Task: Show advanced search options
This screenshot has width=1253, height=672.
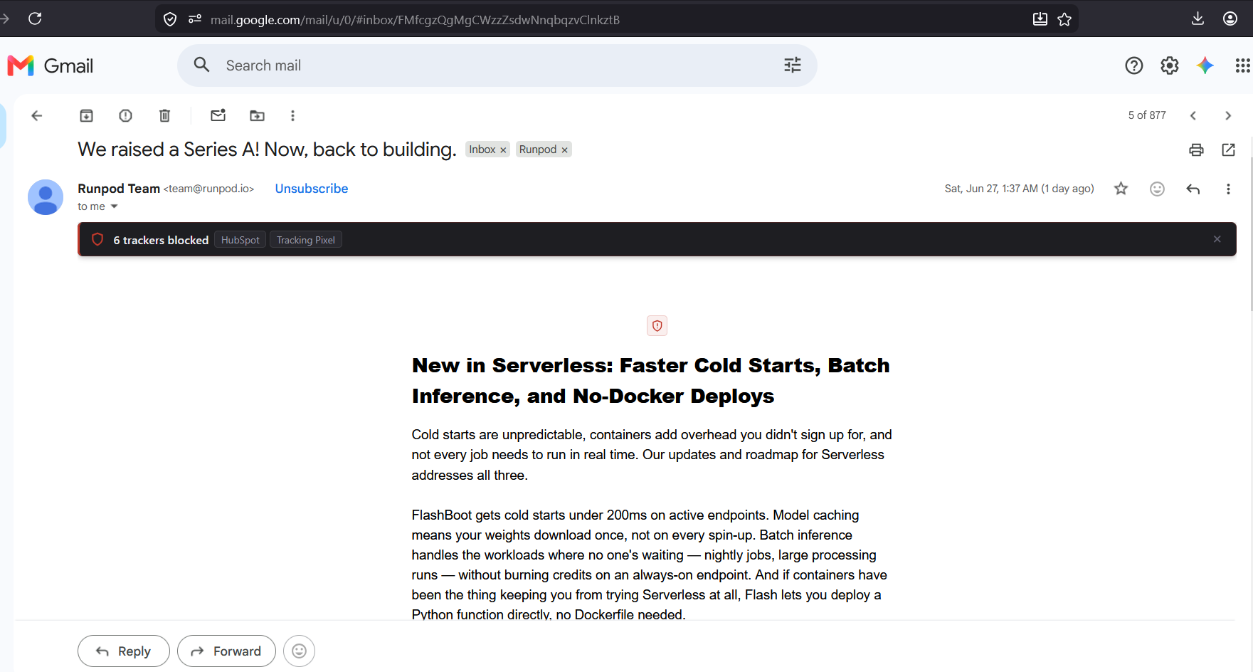Action: [793, 65]
